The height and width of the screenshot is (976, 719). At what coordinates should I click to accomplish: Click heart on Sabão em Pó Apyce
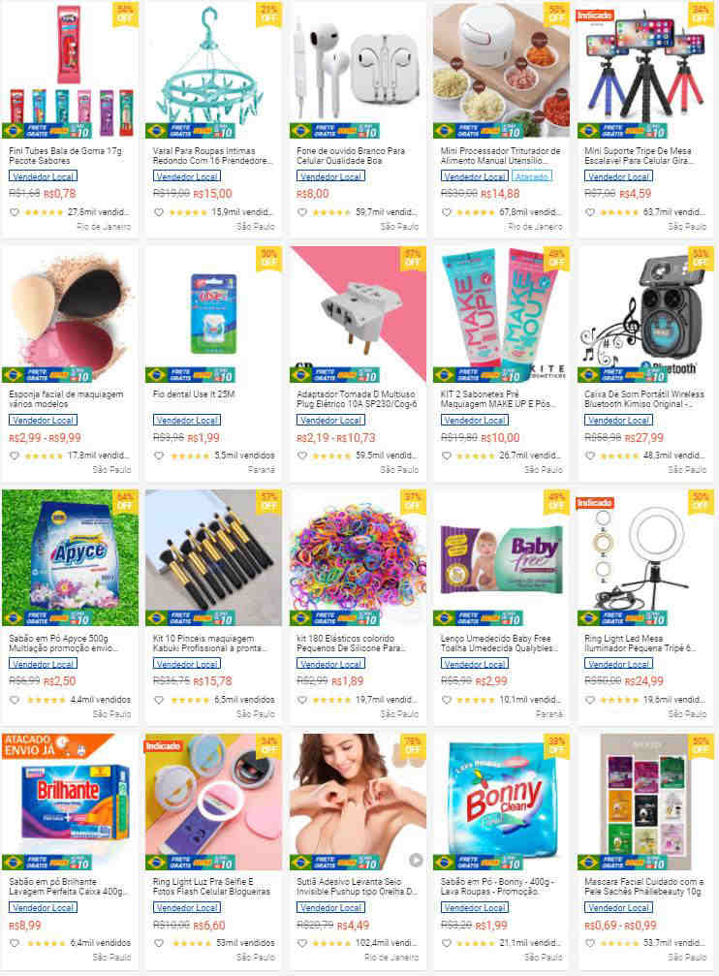(x=15, y=700)
